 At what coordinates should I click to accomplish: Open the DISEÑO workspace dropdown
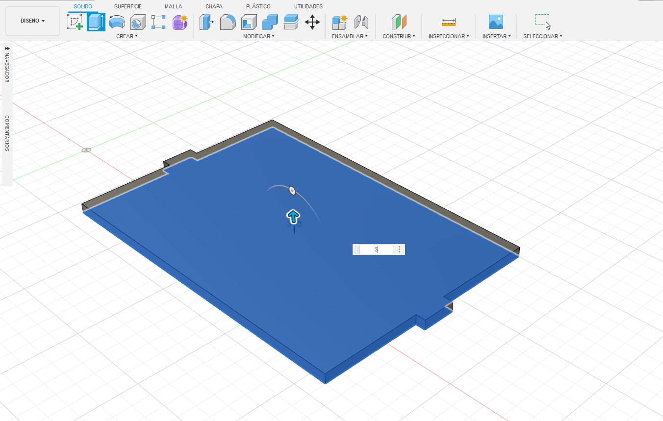tap(32, 21)
